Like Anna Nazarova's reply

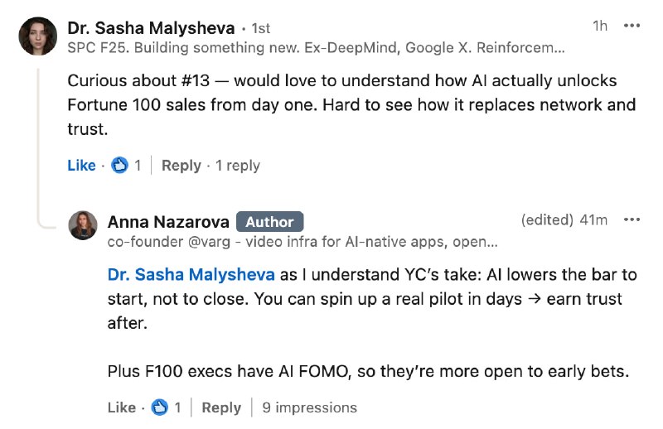click(x=122, y=407)
